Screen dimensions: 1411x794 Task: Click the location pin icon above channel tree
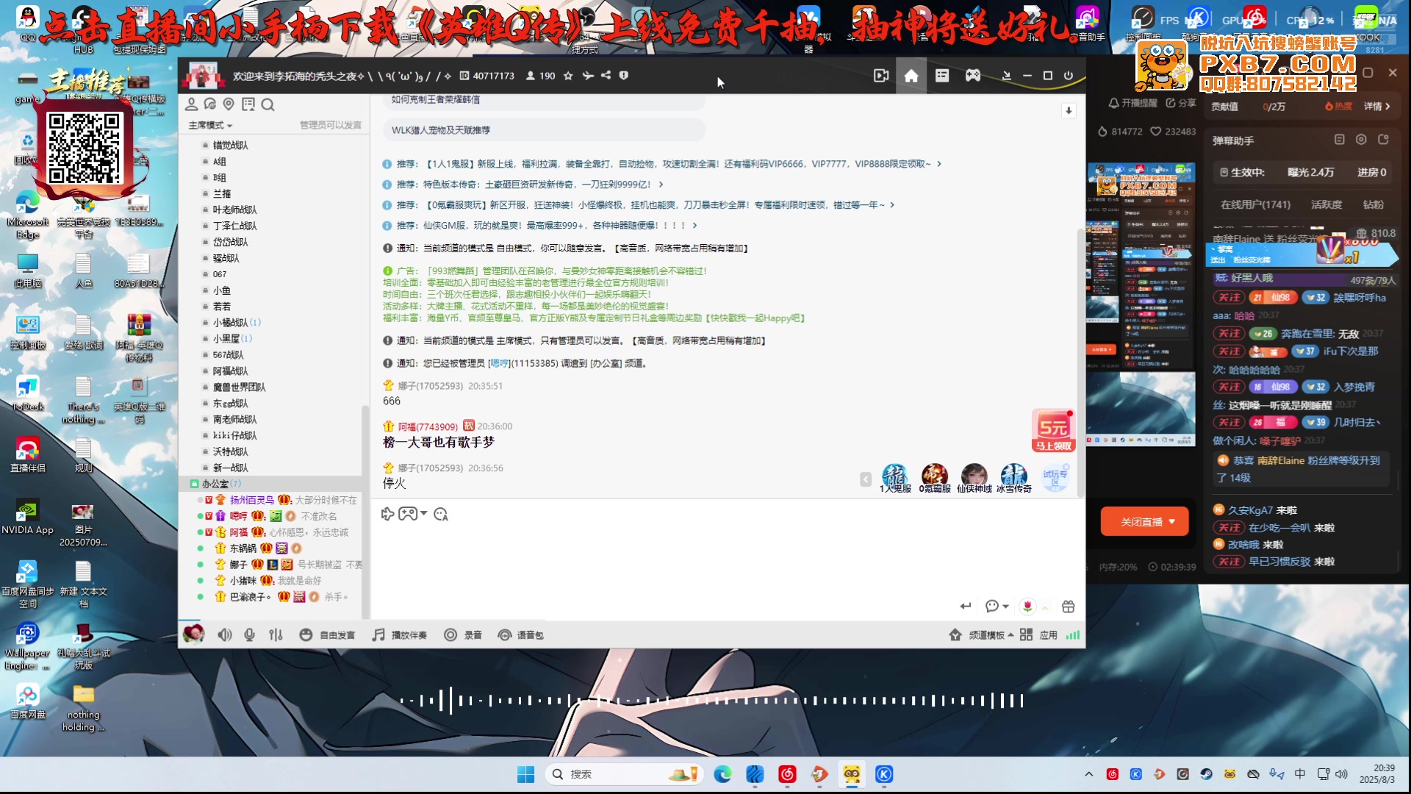[x=229, y=104]
